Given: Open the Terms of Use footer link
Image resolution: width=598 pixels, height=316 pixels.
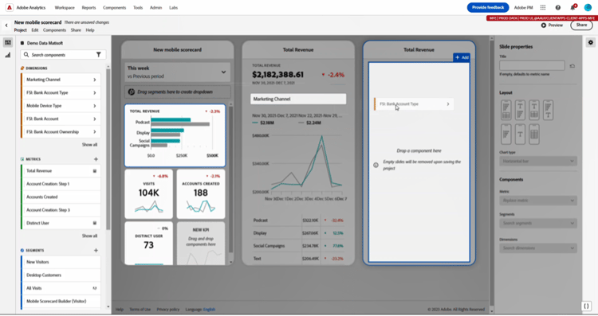Looking at the screenshot, I should point(140,310).
